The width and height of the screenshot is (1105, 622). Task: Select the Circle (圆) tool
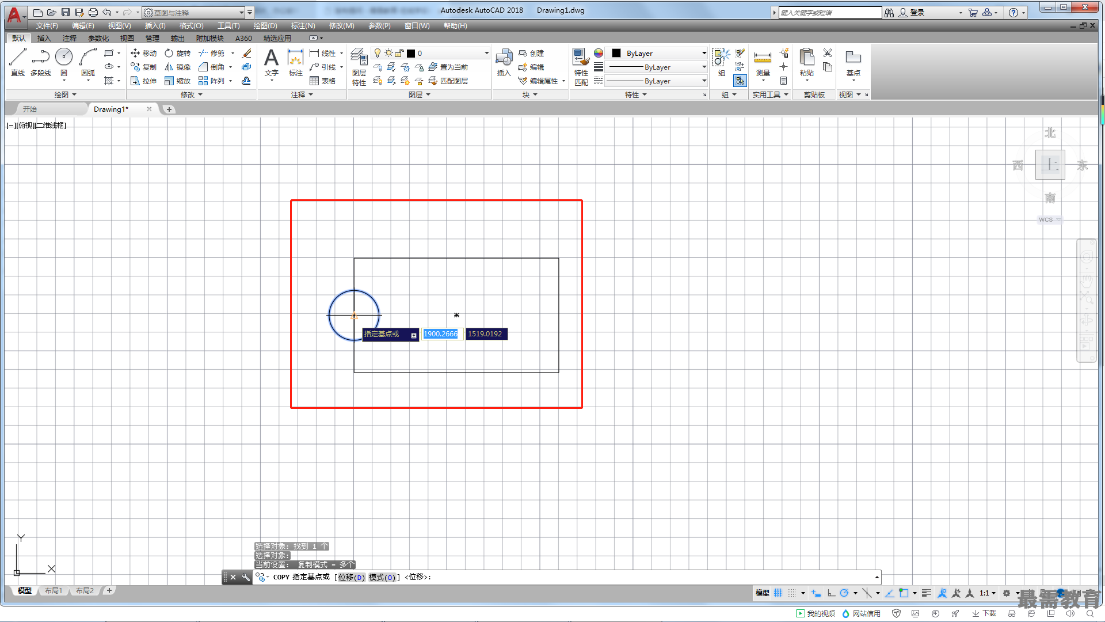[x=64, y=62]
